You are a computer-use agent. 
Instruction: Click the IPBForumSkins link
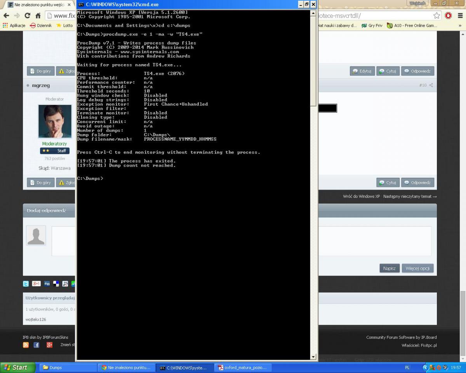click(55, 337)
